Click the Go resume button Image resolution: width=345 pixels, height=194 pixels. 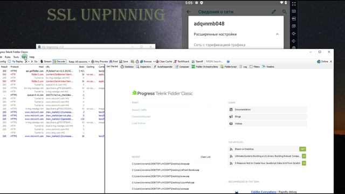pyautogui.click(x=34, y=61)
